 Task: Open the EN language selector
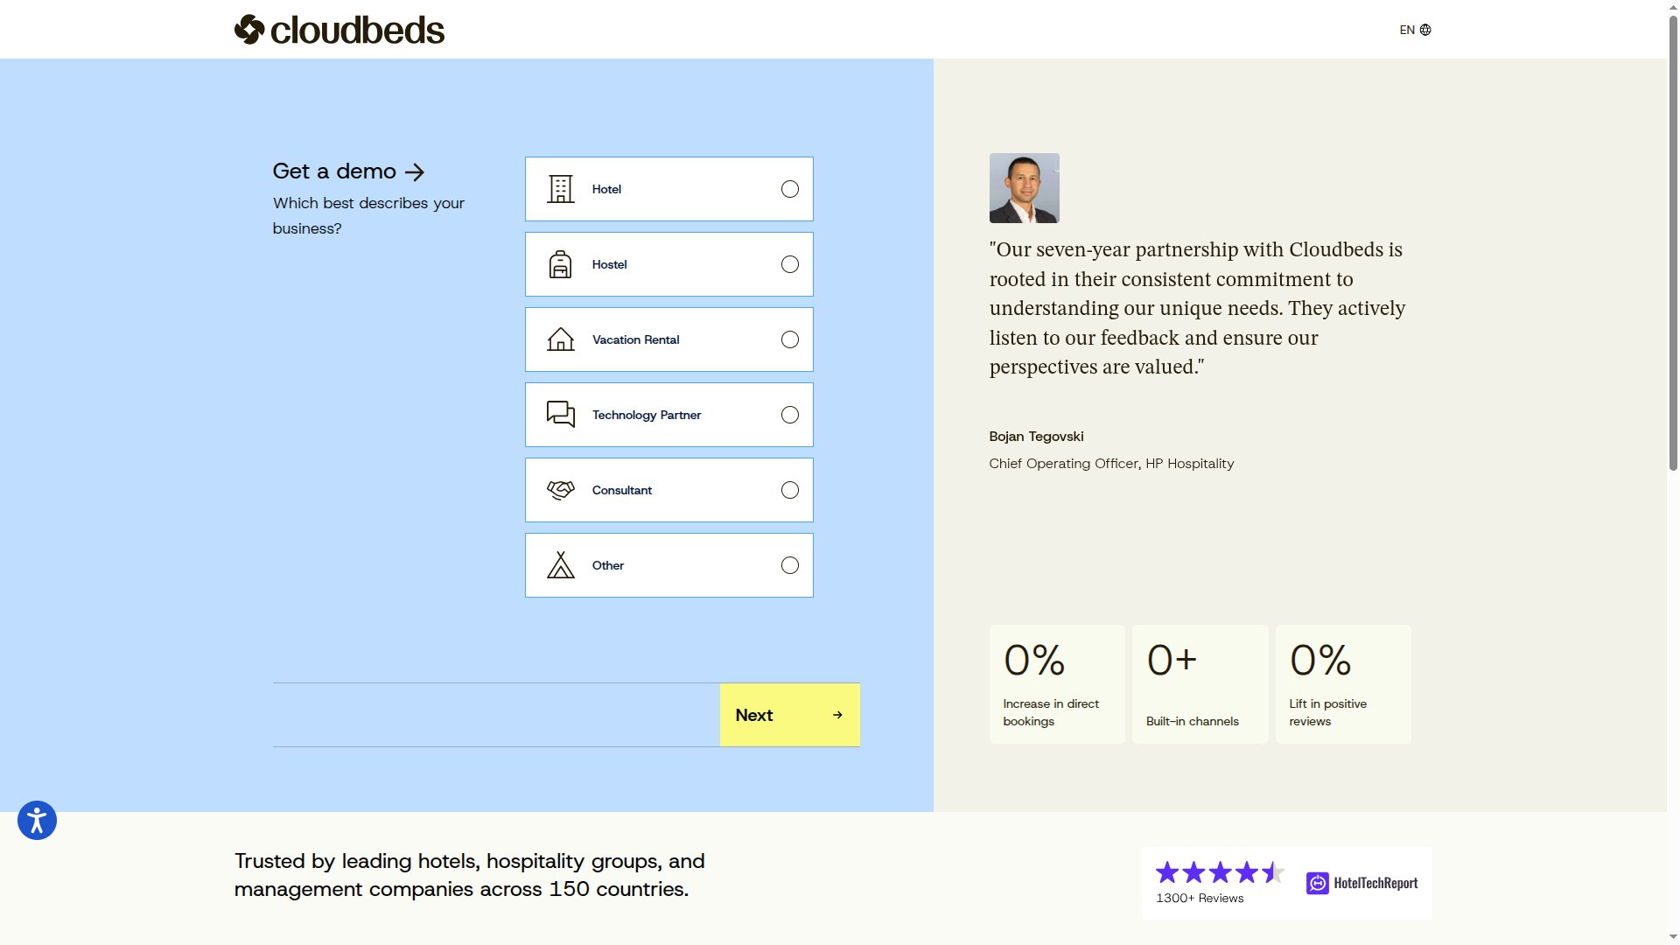click(1406, 29)
